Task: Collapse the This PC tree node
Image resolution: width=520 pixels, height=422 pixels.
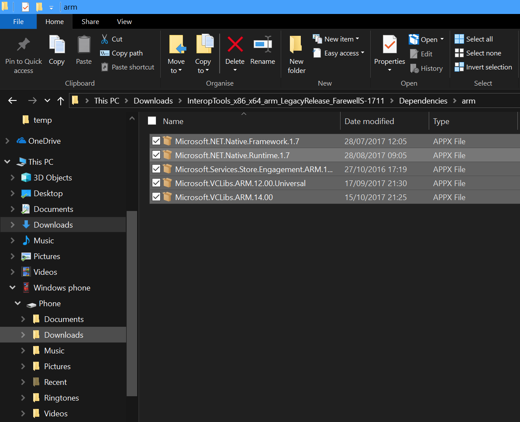Action: [7, 162]
